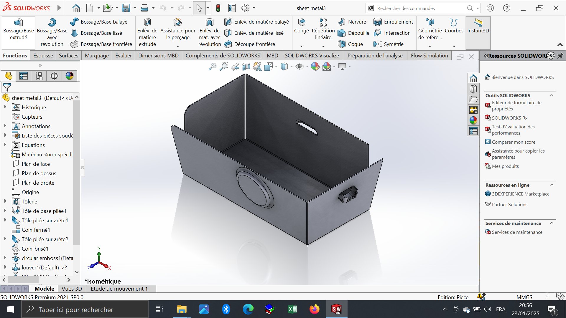Image resolution: width=566 pixels, height=318 pixels.
Task: Toggle hide/show items eye icon
Action: (x=300, y=67)
